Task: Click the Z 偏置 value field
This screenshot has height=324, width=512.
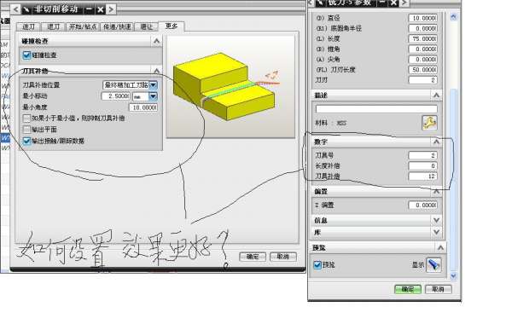Action: [x=423, y=205]
